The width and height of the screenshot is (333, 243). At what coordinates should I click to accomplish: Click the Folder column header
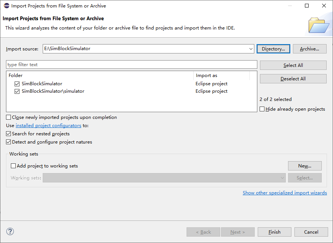[100, 76]
